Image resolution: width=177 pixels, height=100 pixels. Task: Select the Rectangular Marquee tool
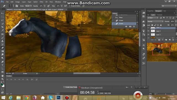[x=2, y=17]
